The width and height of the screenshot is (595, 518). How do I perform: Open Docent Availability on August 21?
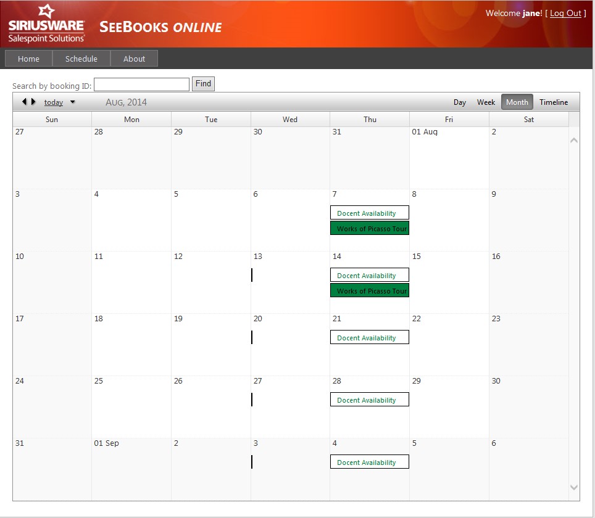(370, 338)
